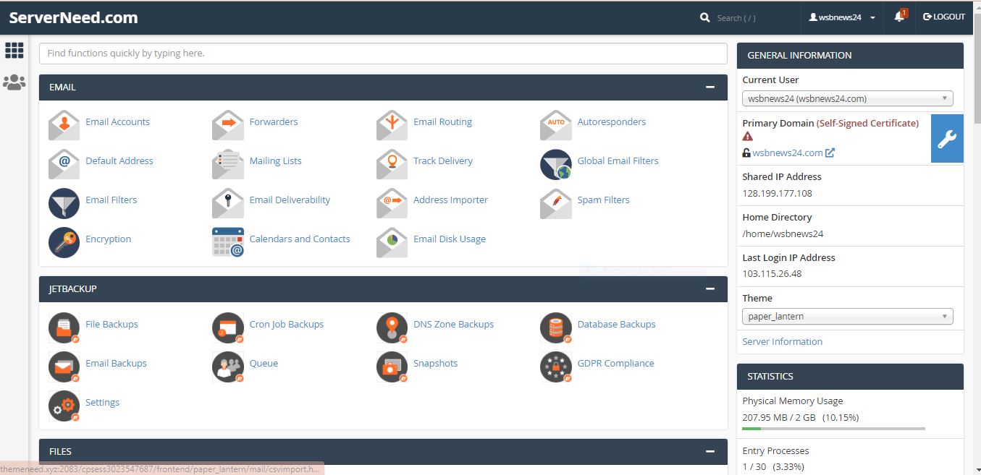Open the notifications bell icon

[899, 17]
